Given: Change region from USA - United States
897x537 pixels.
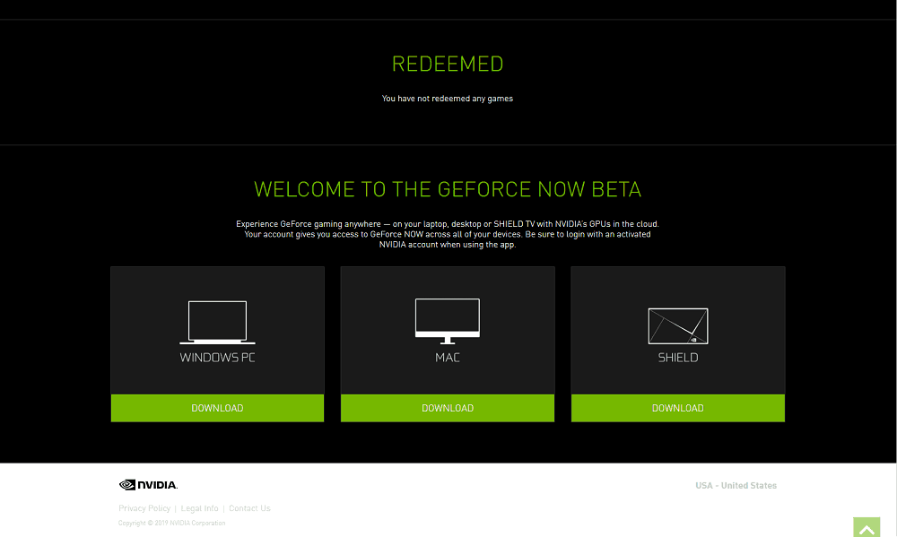Looking at the screenshot, I should coord(736,486).
